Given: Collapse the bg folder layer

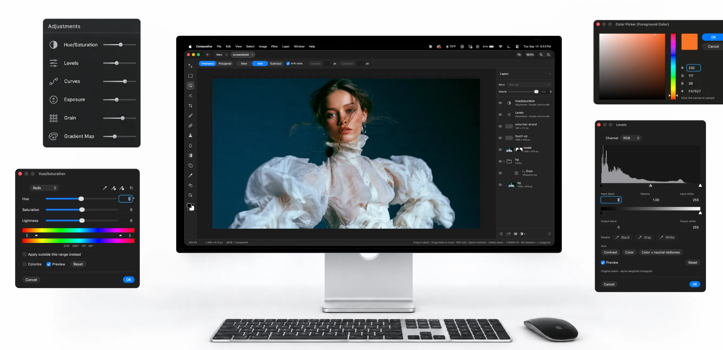Looking at the screenshot, I should (x=504, y=161).
